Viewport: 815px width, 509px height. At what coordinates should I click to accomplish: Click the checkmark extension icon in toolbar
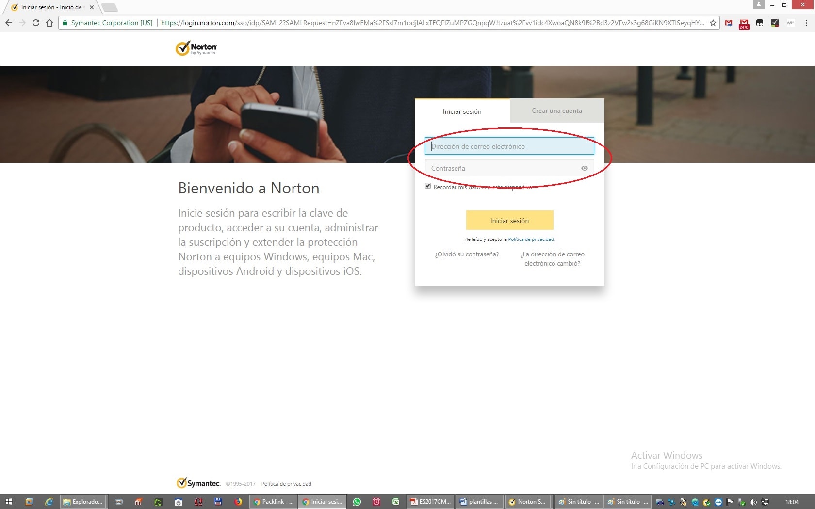[x=775, y=23]
